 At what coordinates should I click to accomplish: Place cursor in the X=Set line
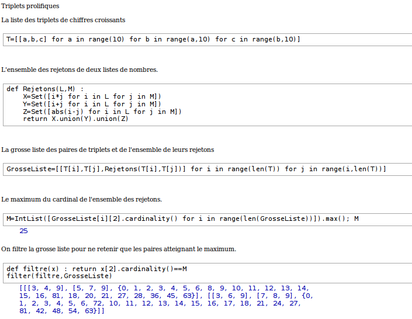[x=92, y=96]
